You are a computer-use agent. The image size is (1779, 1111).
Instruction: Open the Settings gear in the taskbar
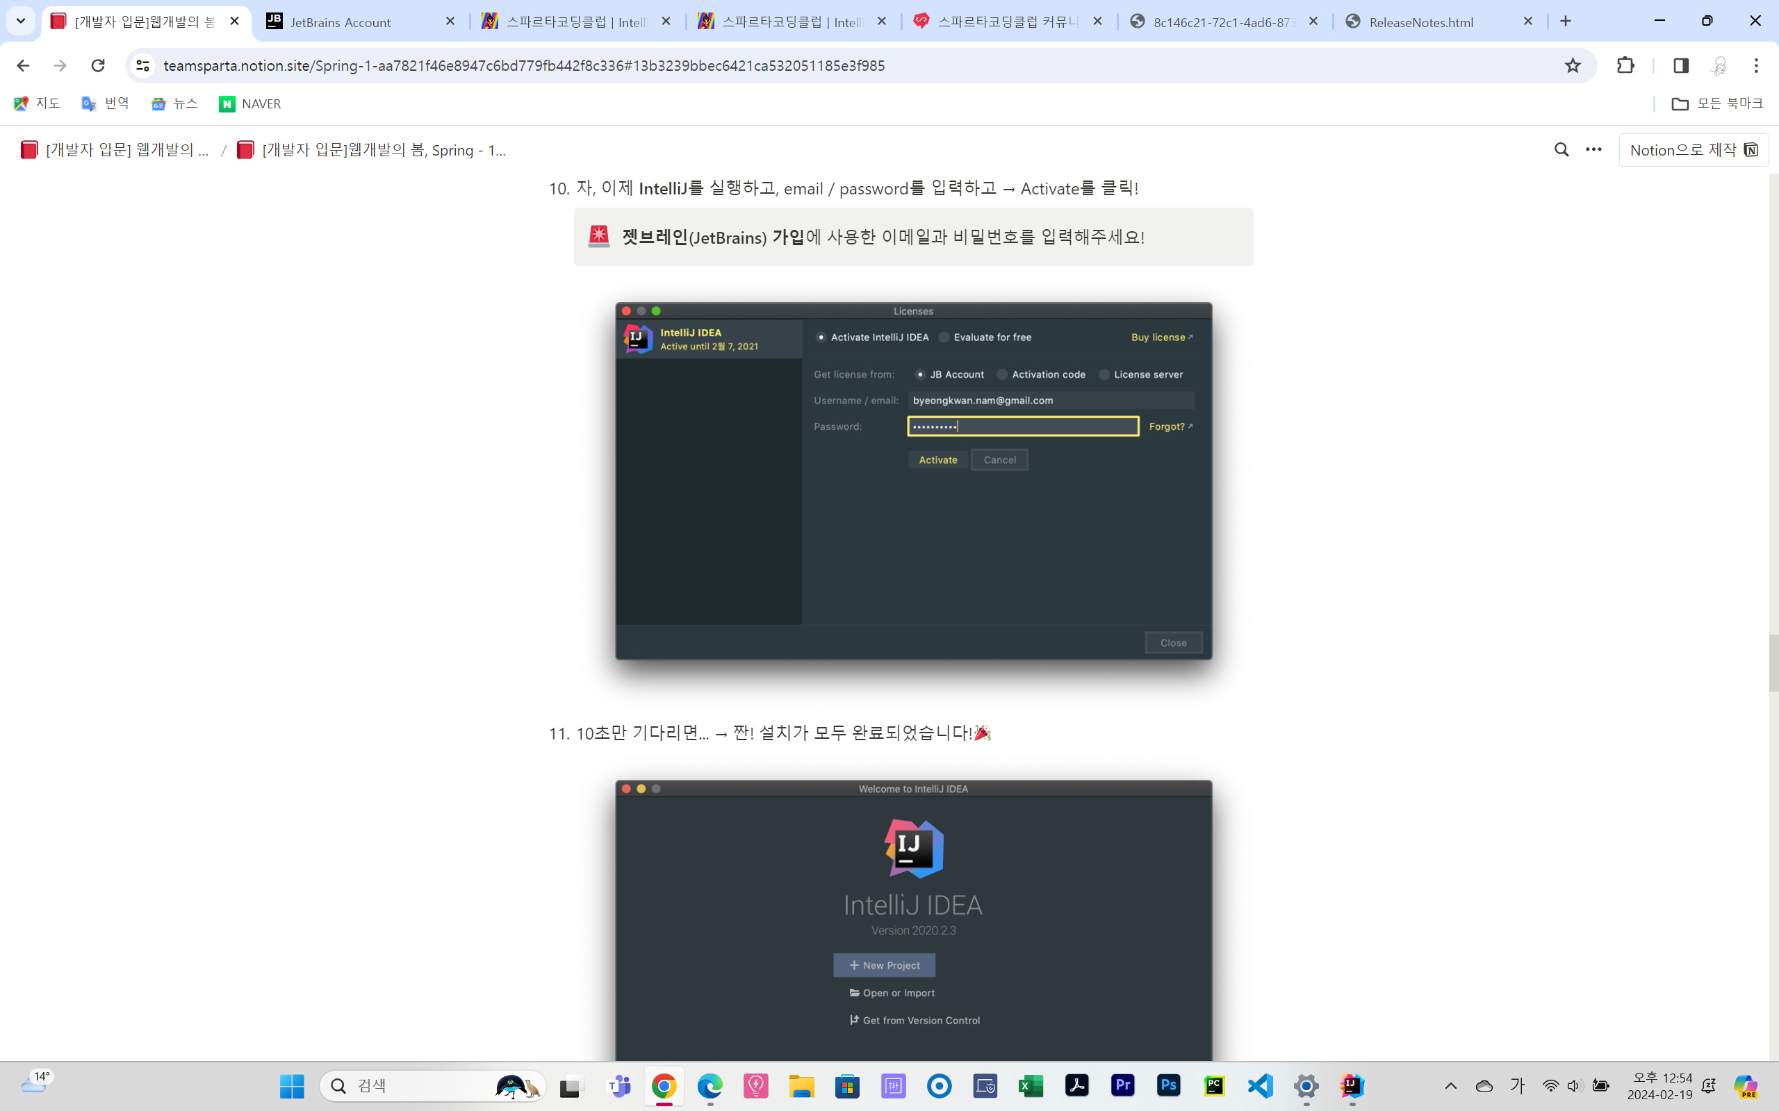coord(1306,1086)
